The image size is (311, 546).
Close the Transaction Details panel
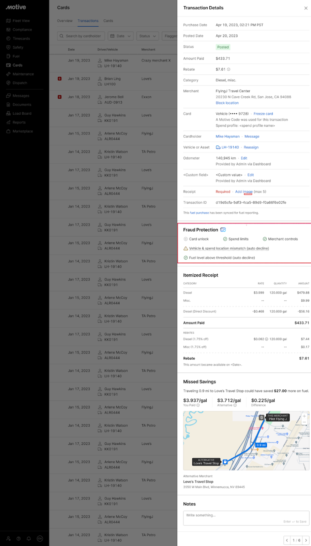tap(306, 8)
